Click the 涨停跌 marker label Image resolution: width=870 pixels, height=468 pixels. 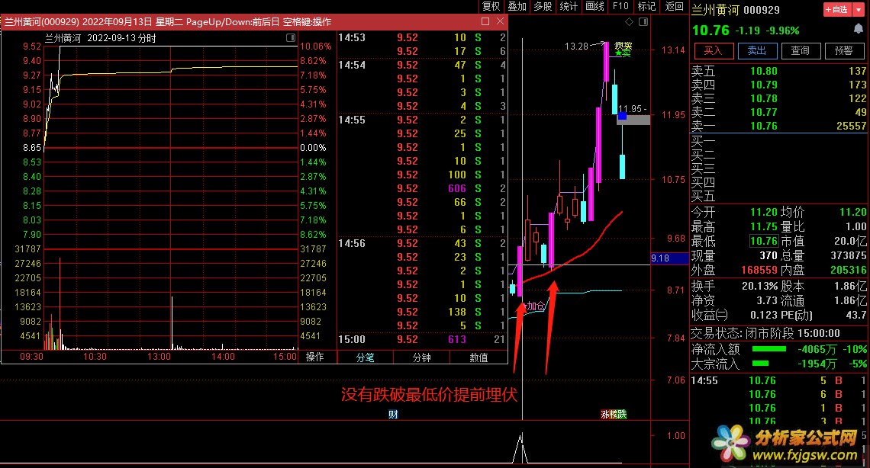(x=614, y=414)
